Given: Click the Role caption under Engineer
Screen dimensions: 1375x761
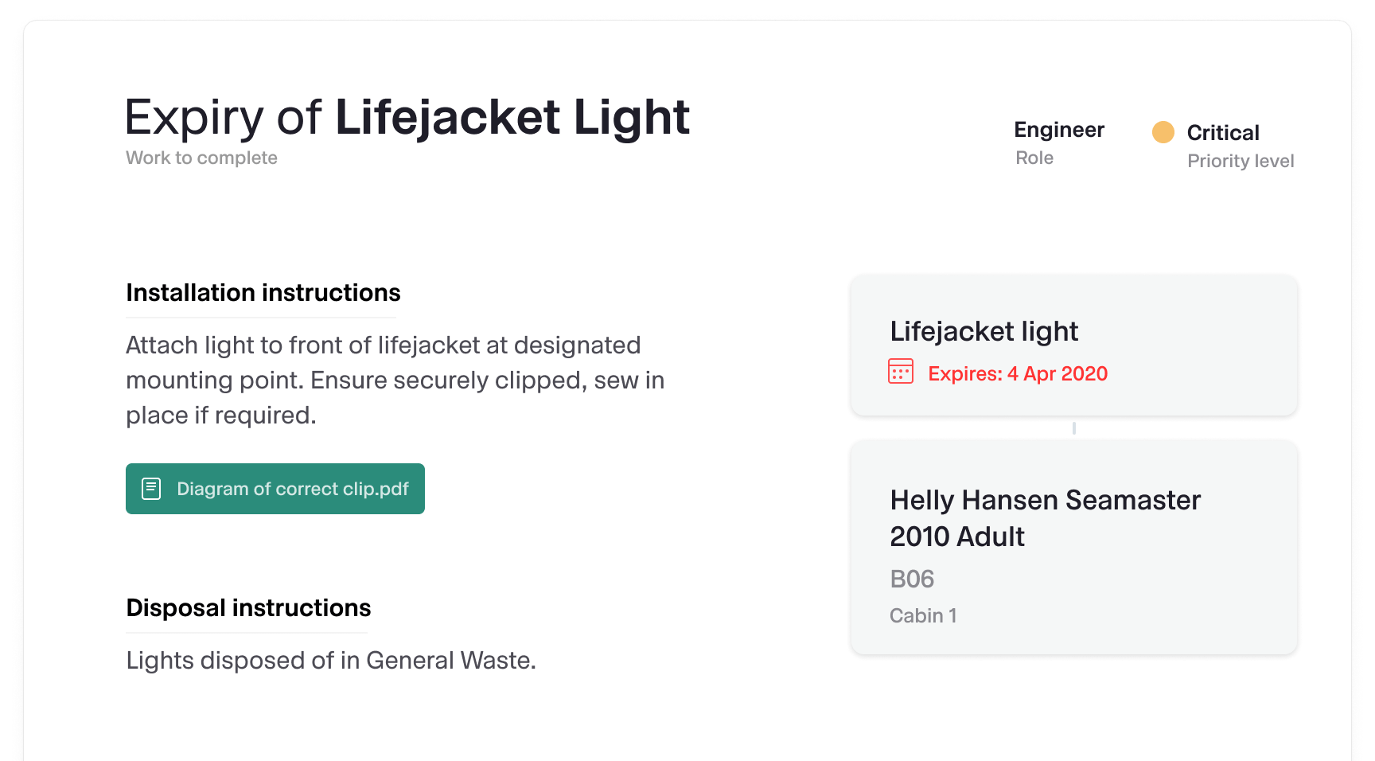Looking at the screenshot, I should click(x=1034, y=158).
